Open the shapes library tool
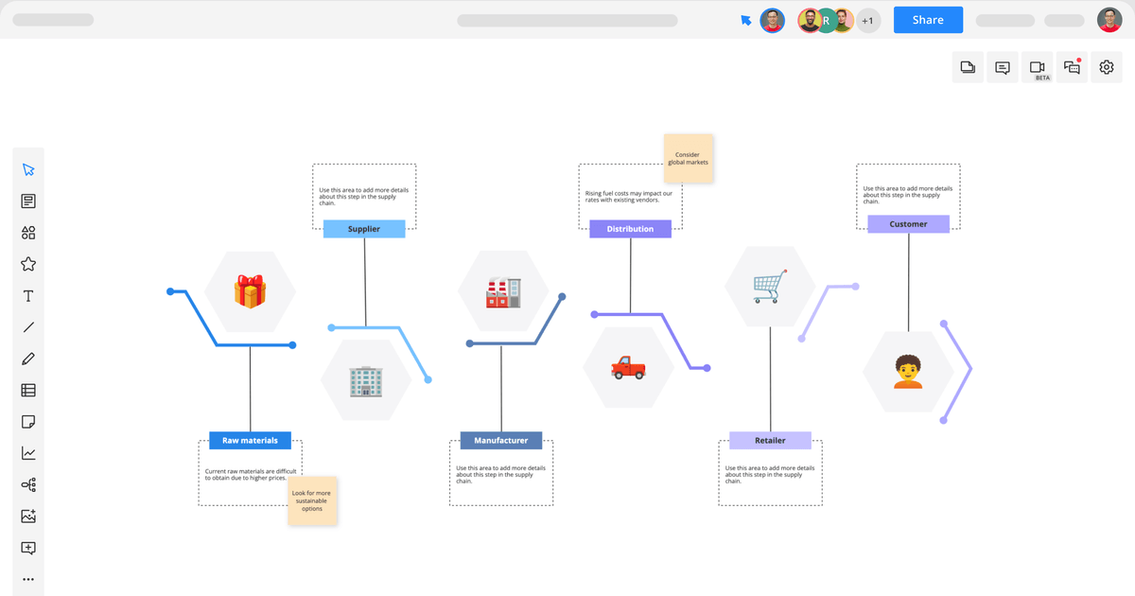 pos(28,233)
